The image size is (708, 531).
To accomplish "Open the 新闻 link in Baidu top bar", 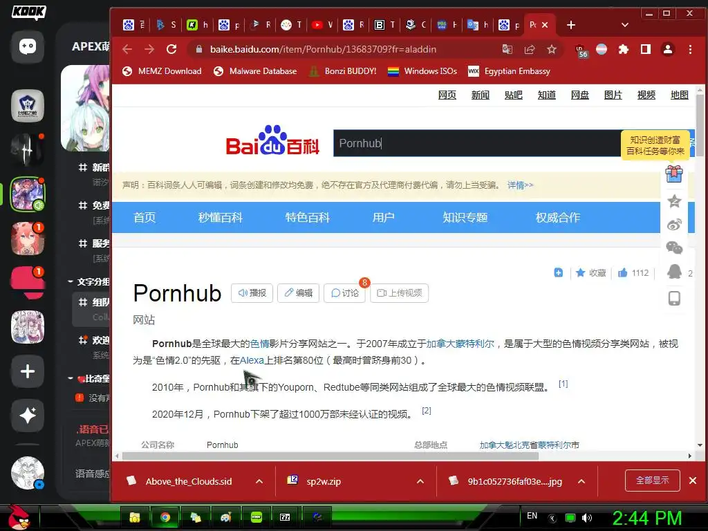I will 481,95.
